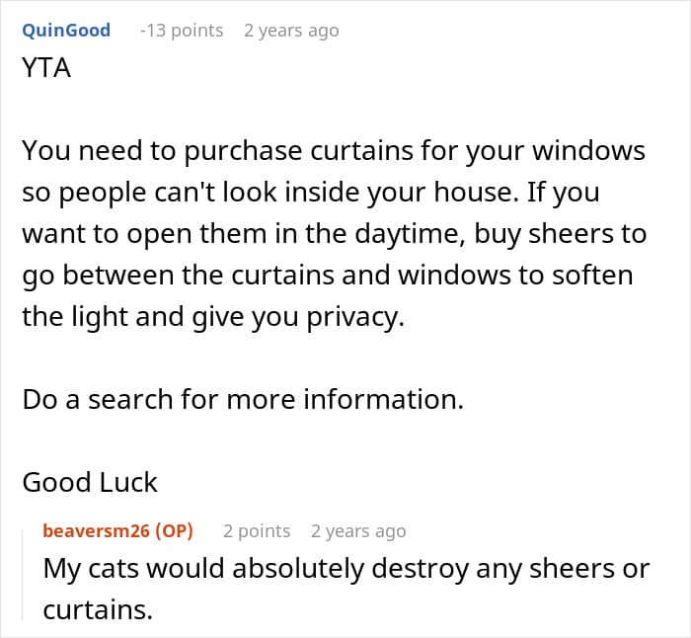This screenshot has width=691, height=638.
Task: Collapse the reply thread via vertical line
Action: 23,575
